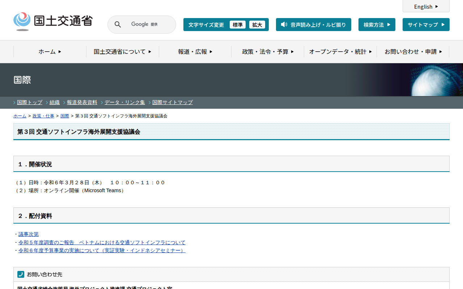
Task: Expand the 報道・広報 menu
Action: tap(195, 52)
